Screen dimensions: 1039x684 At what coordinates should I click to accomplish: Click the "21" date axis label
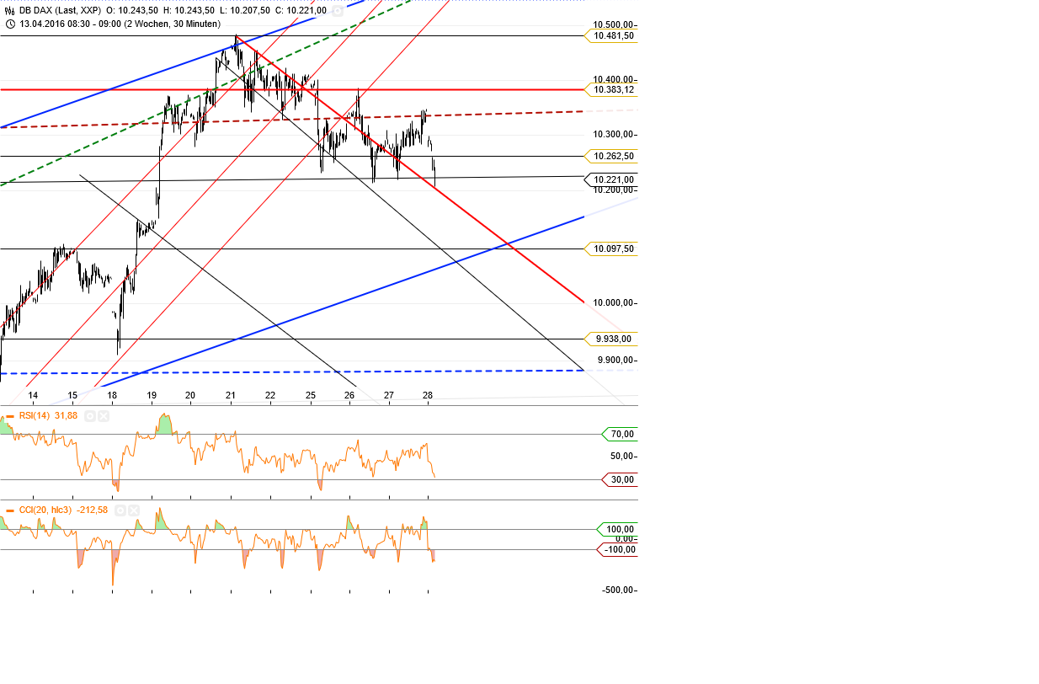pyautogui.click(x=229, y=394)
